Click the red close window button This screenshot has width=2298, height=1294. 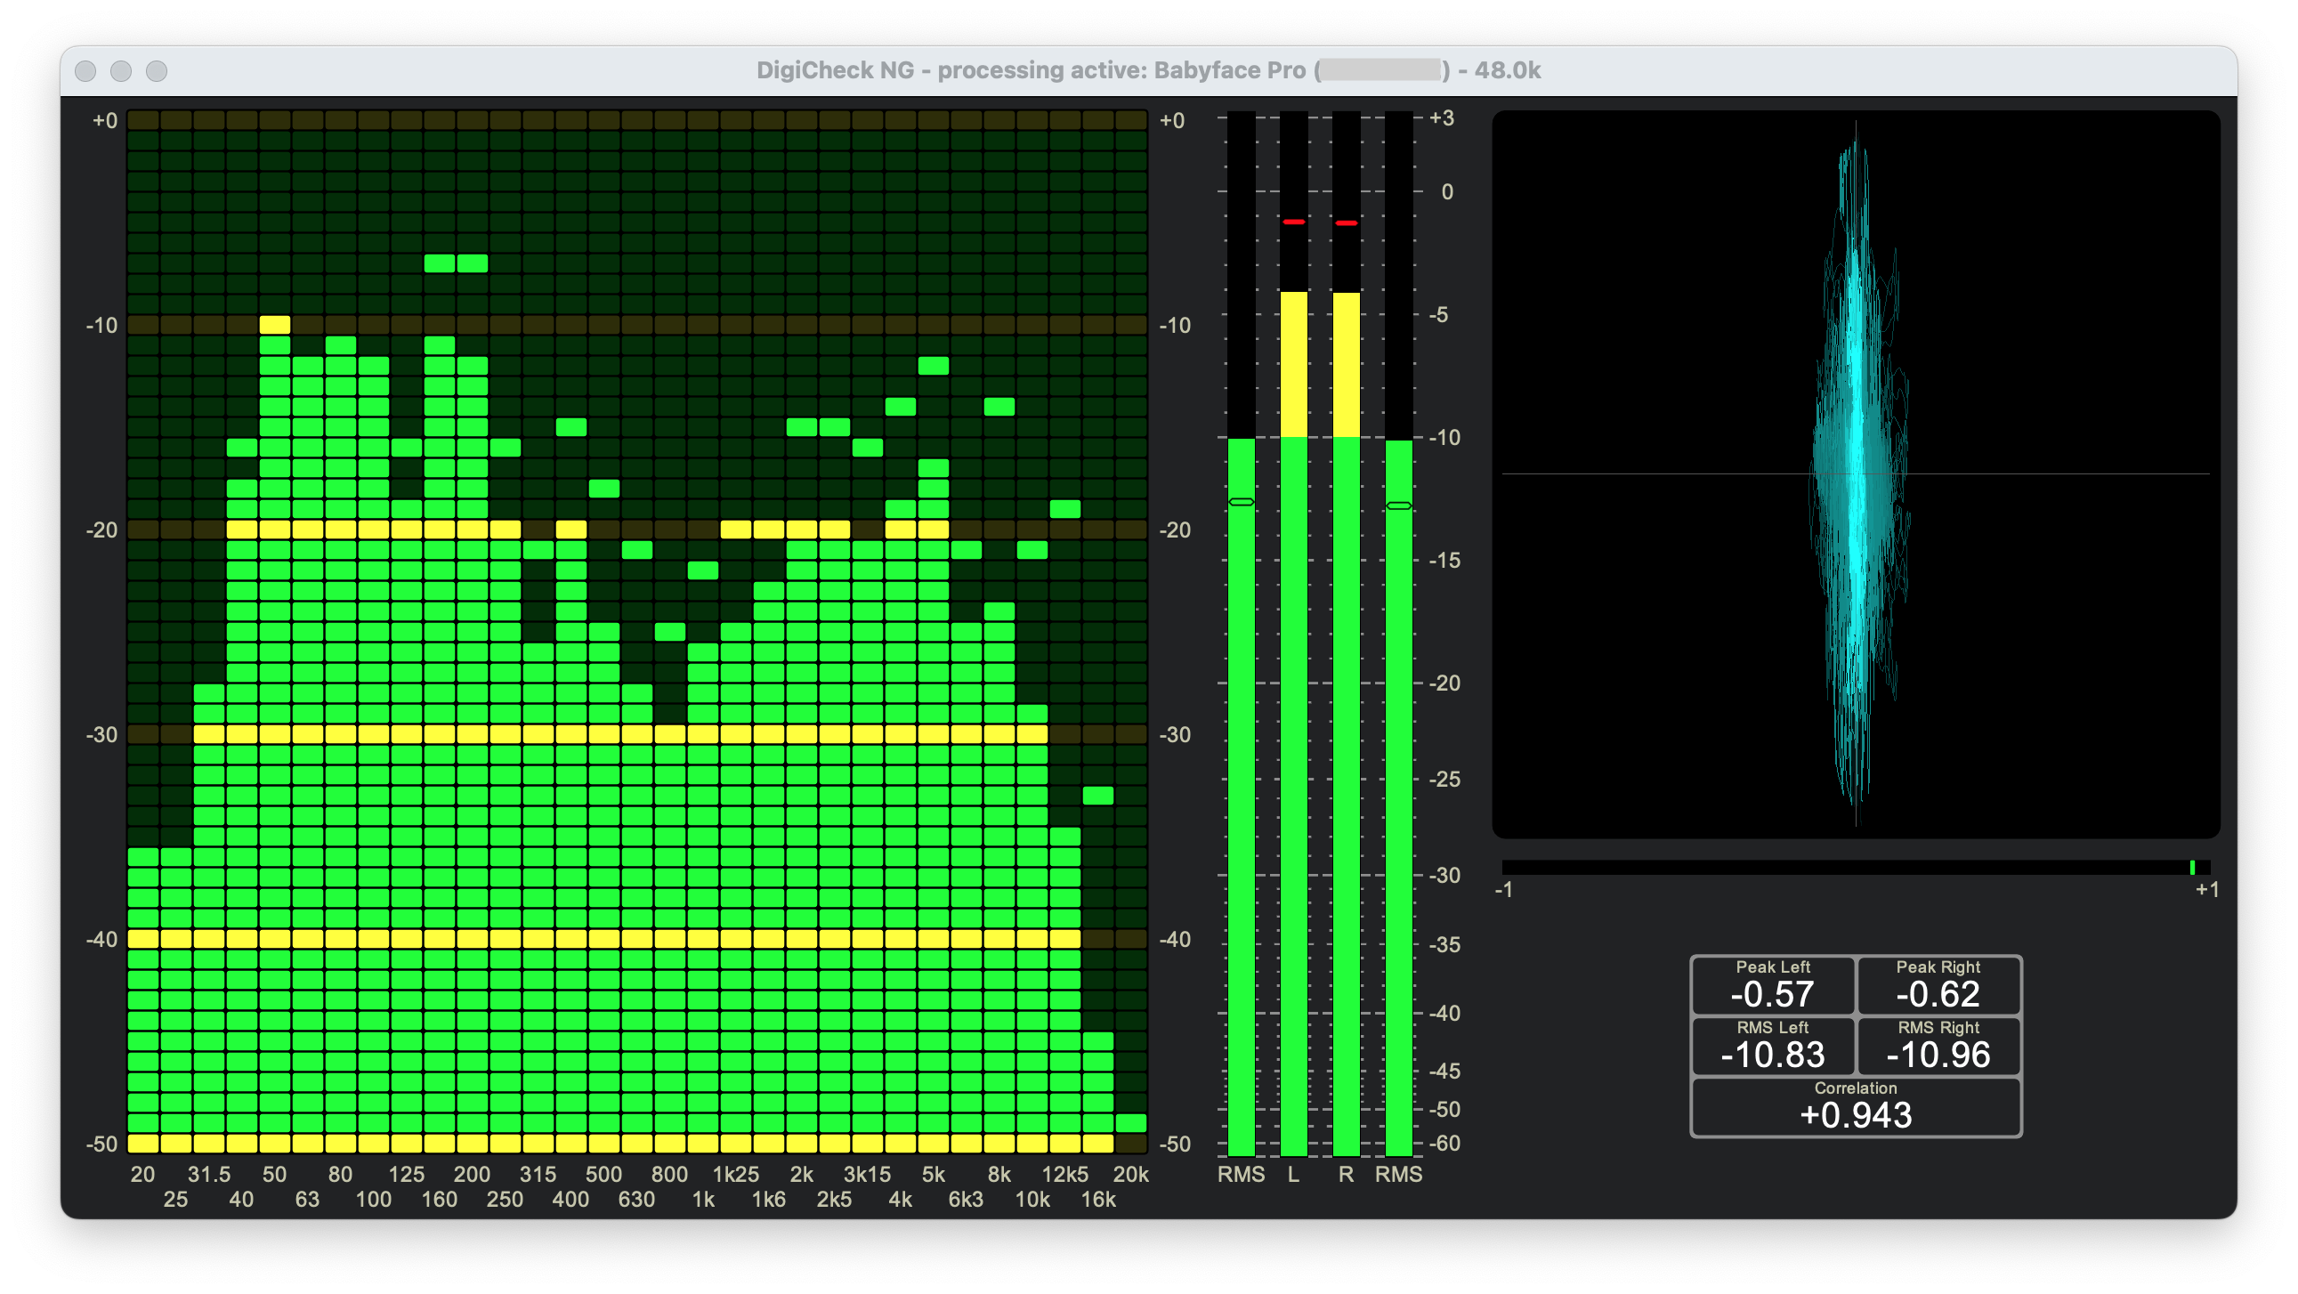85,70
